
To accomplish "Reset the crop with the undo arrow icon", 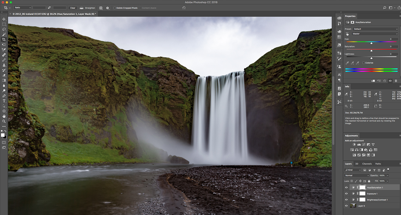I will coord(184,8).
